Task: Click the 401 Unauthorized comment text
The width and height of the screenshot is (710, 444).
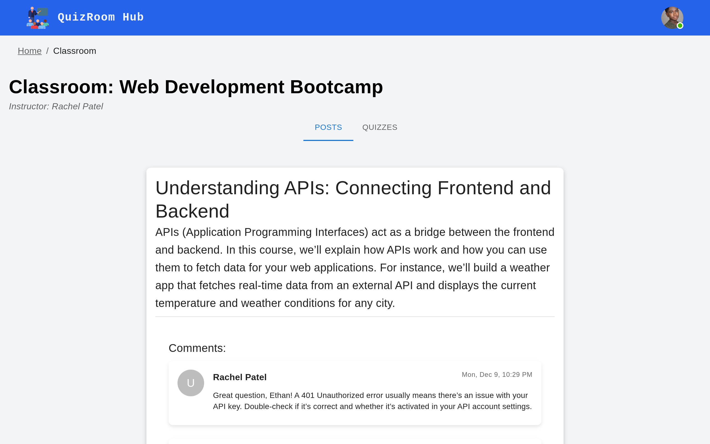Action: tap(372, 401)
